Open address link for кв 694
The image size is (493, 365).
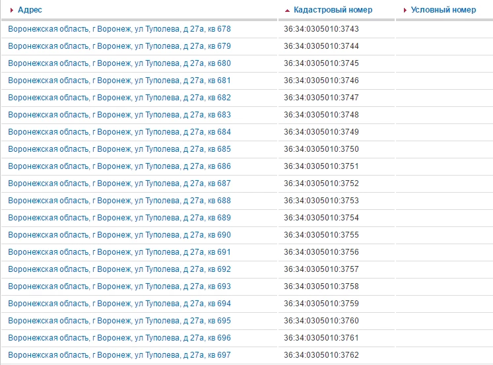[119, 304]
